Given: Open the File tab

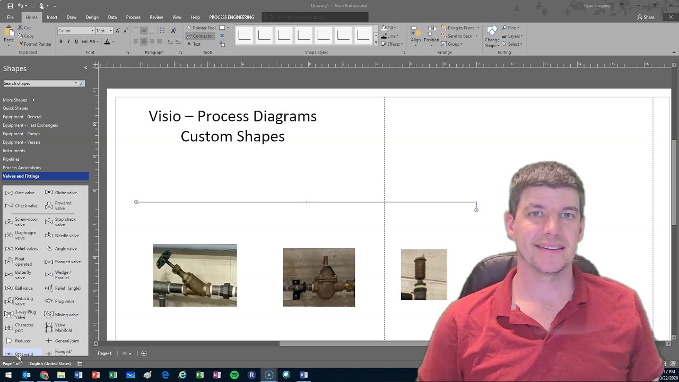Looking at the screenshot, I should (10, 17).
